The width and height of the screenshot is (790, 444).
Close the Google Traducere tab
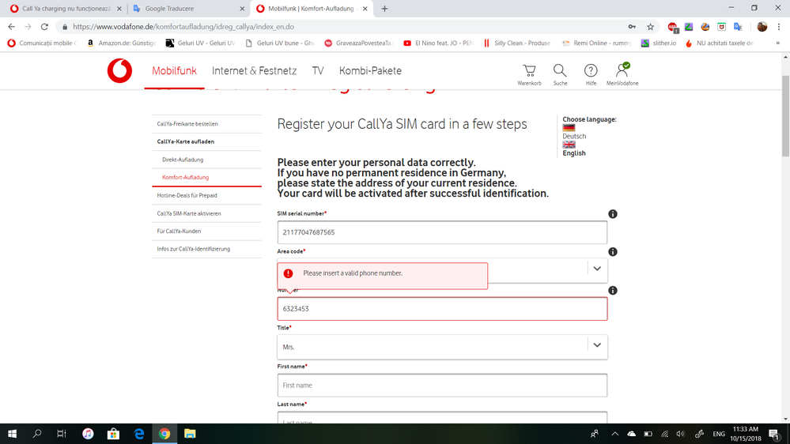point(242,9)
